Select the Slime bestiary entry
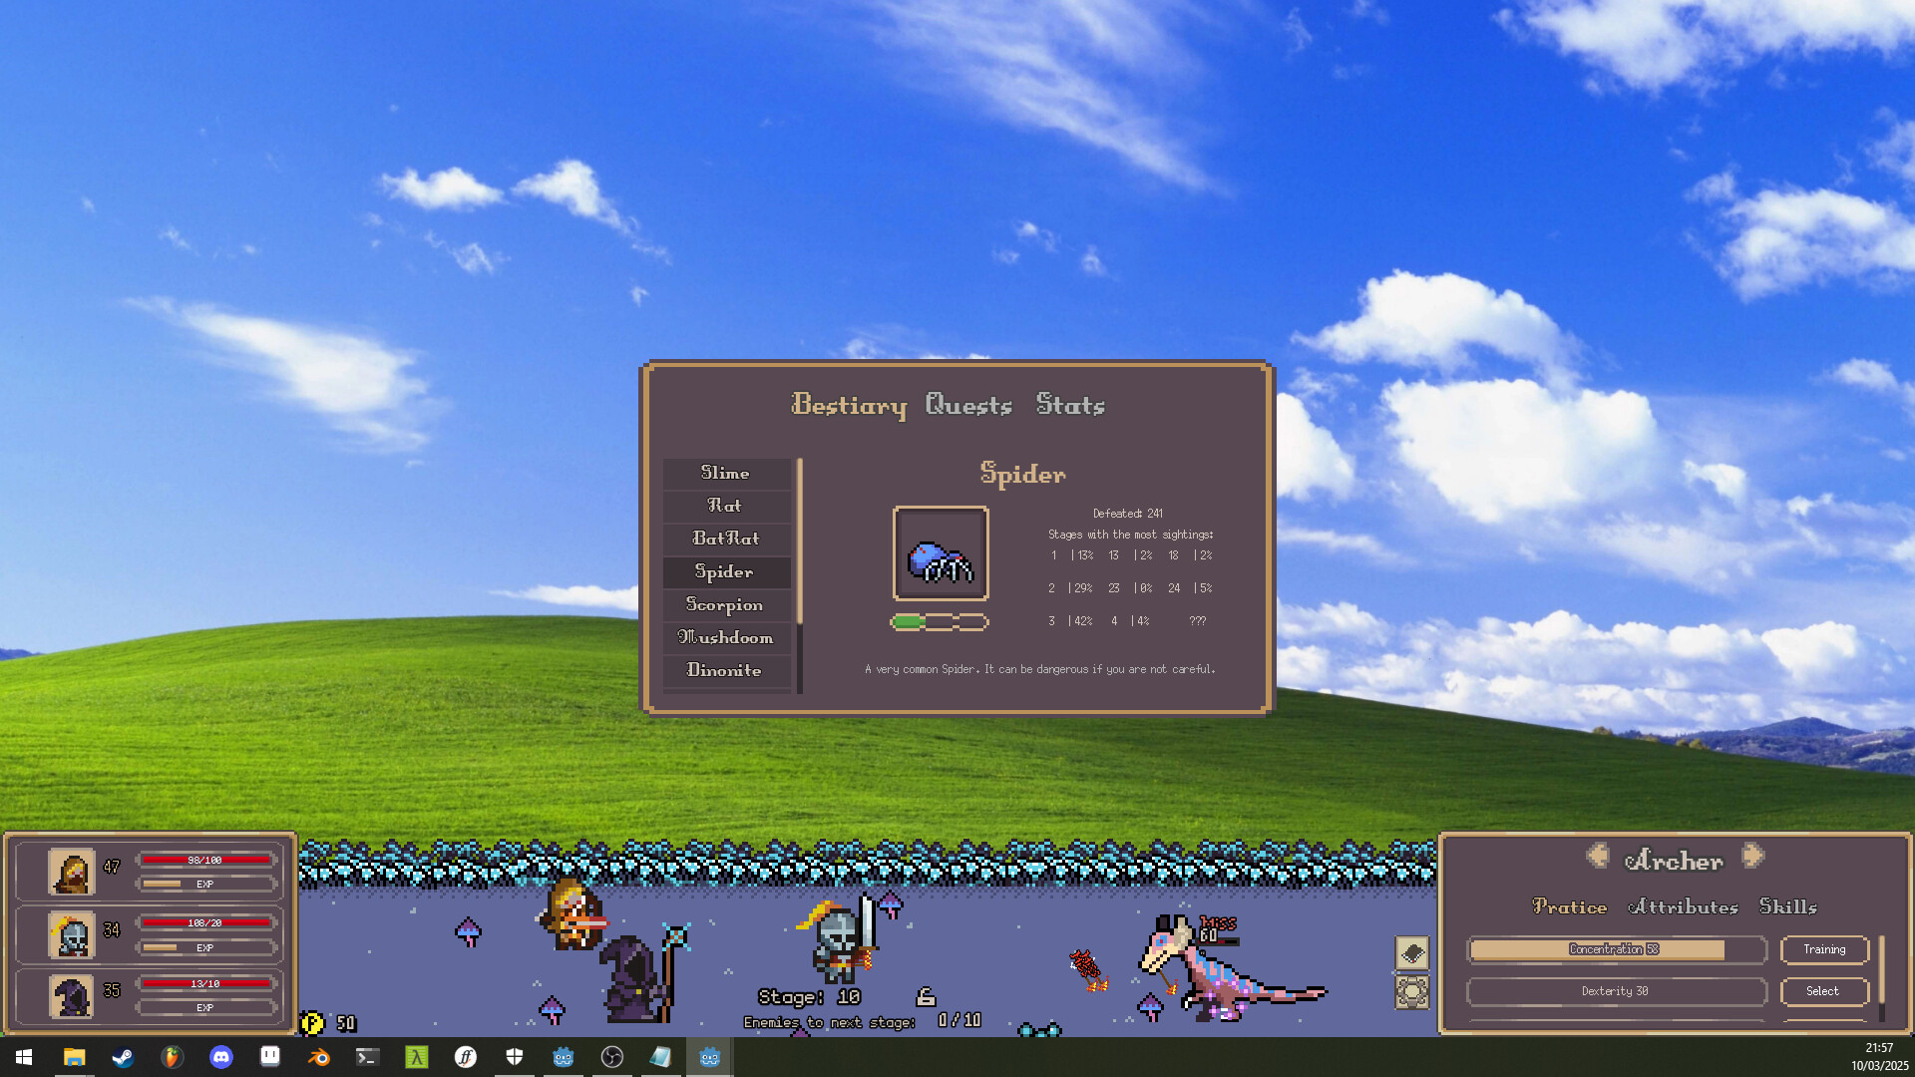The width and height of the screenshot is (1915, 1077). coord(726,473)
